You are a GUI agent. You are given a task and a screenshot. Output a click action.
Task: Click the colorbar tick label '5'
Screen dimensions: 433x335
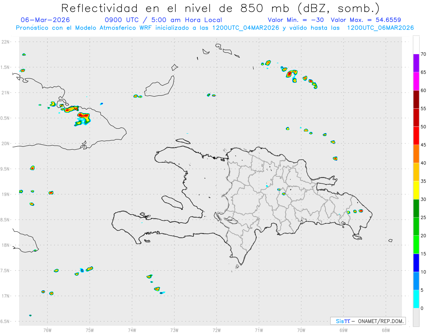(422, 290)
